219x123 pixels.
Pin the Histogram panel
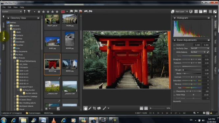coord(208,18)
